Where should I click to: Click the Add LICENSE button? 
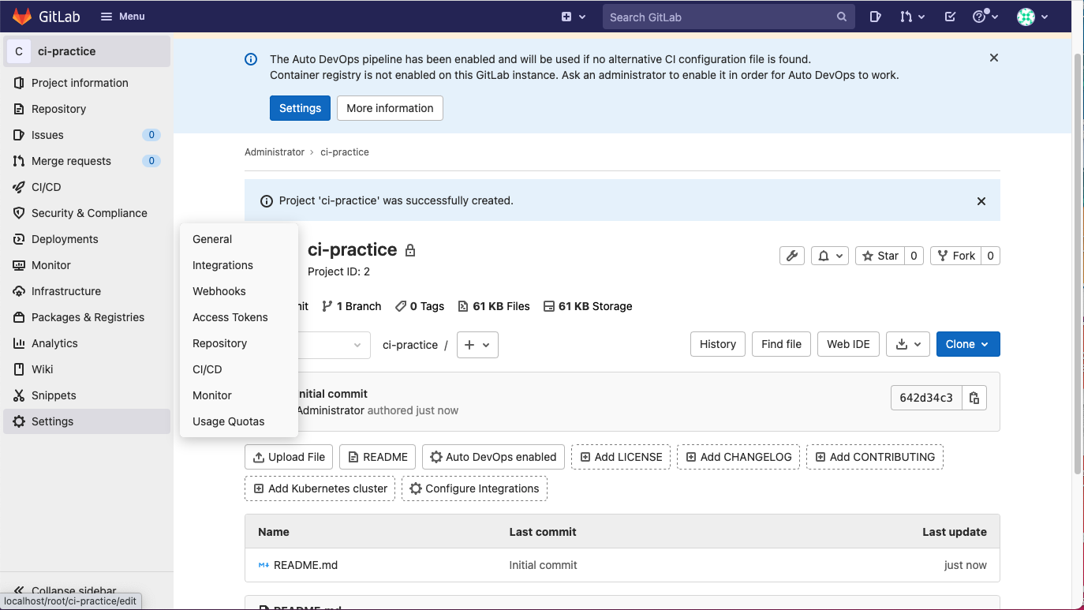621,456
